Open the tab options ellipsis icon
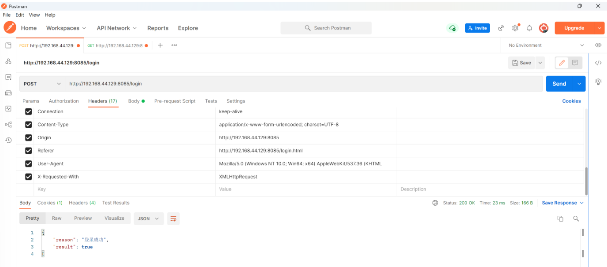The image size is (607, 267). pyautogui.click(x=174, y=45)
